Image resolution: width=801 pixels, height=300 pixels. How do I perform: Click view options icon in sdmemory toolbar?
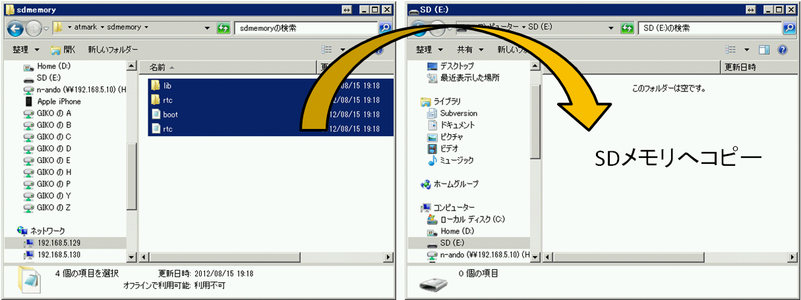(x=326, y=50)
